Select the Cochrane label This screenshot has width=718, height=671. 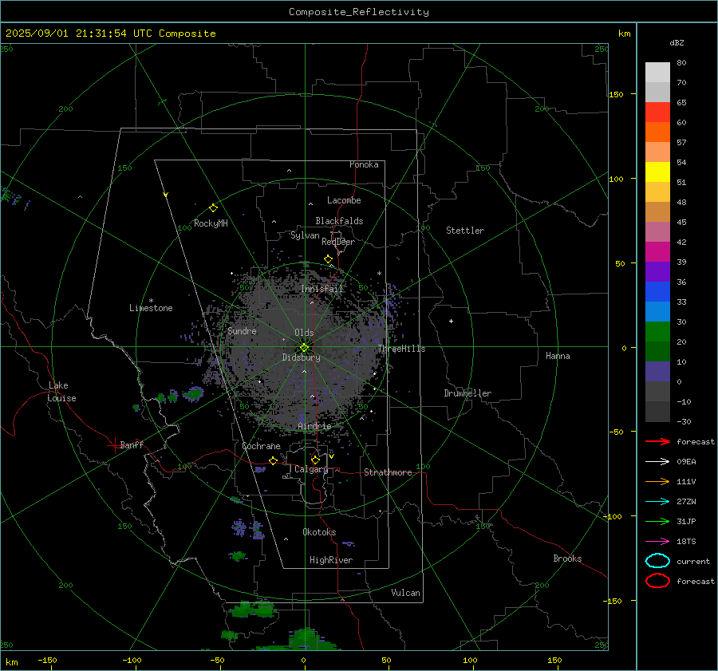click(x=261, y=446)
